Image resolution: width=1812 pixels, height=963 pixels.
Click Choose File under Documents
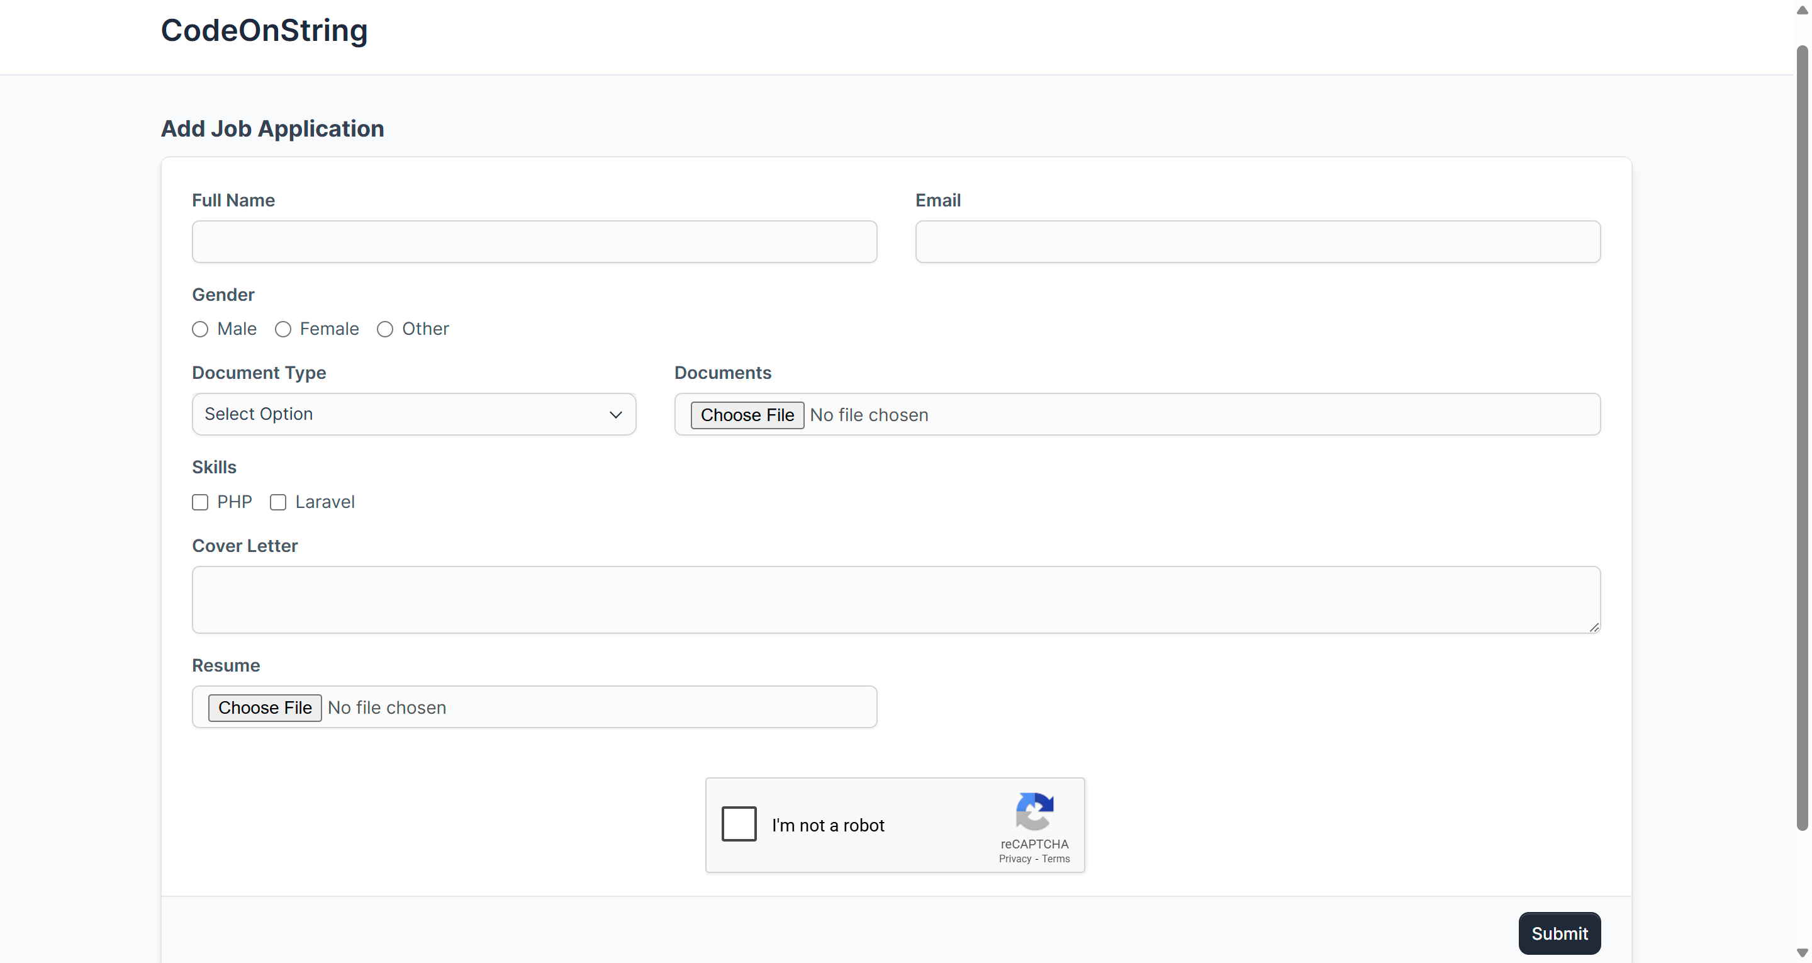(x=747, y=415)
